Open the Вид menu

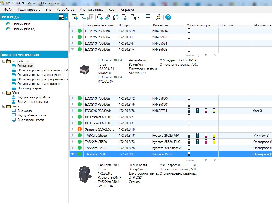(48, 10)
